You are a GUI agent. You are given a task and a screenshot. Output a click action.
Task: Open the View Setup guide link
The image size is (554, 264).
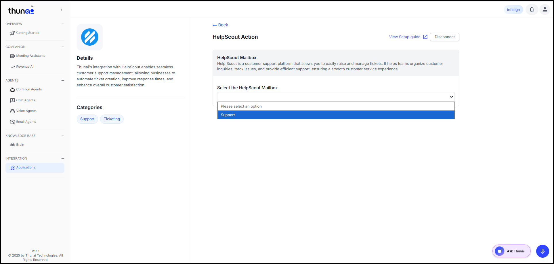pos(405,37)
